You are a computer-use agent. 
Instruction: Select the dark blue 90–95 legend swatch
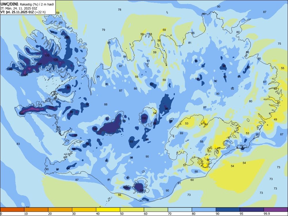pyautogui.click(x=228, y=210)
